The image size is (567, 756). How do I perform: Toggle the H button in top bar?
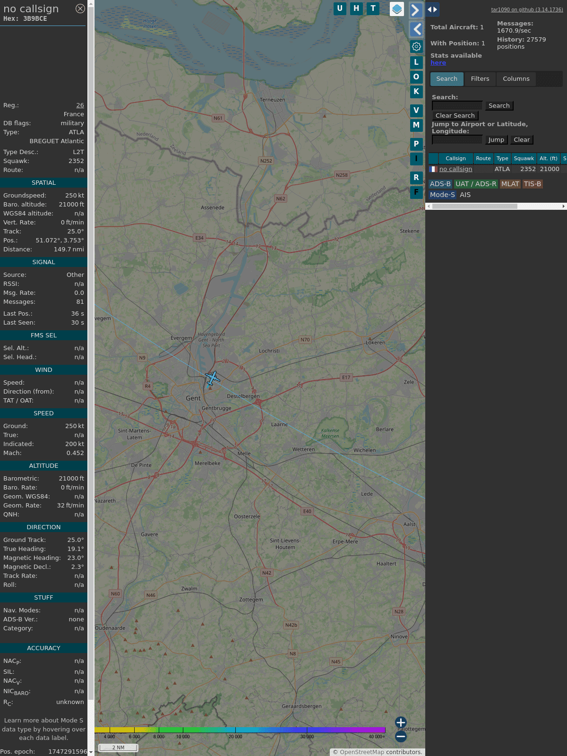pyautogui.click(x=356, y=9)
